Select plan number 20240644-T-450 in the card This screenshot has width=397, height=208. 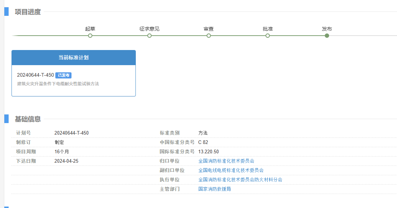point(36,75)
